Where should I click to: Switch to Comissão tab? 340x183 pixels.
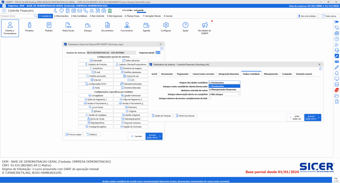(287, 74)
